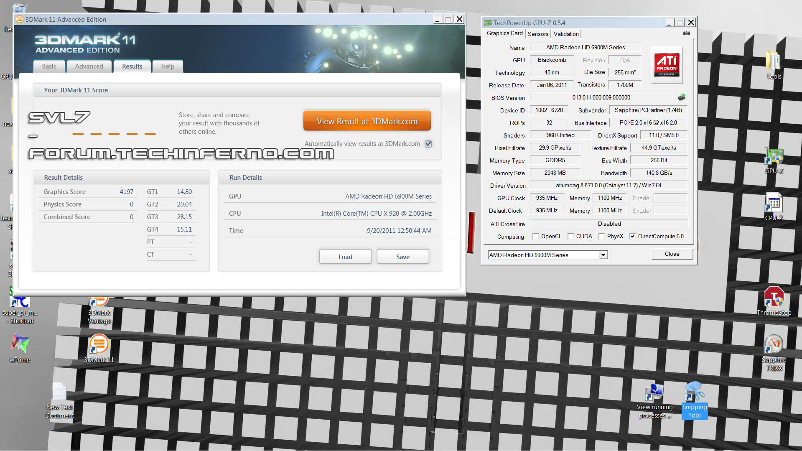Click the Memory Type GDDR5 field
This screenshot has height=451, width=802.
(555, 160)
